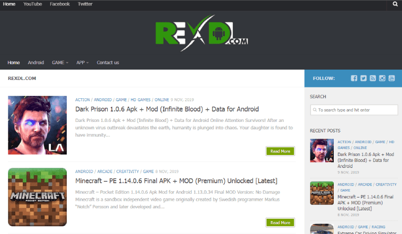The image size is (402, 234).
Task: Open the Minecraft PE 1.14.0.6 article title
Action: (x=177, y=181)
